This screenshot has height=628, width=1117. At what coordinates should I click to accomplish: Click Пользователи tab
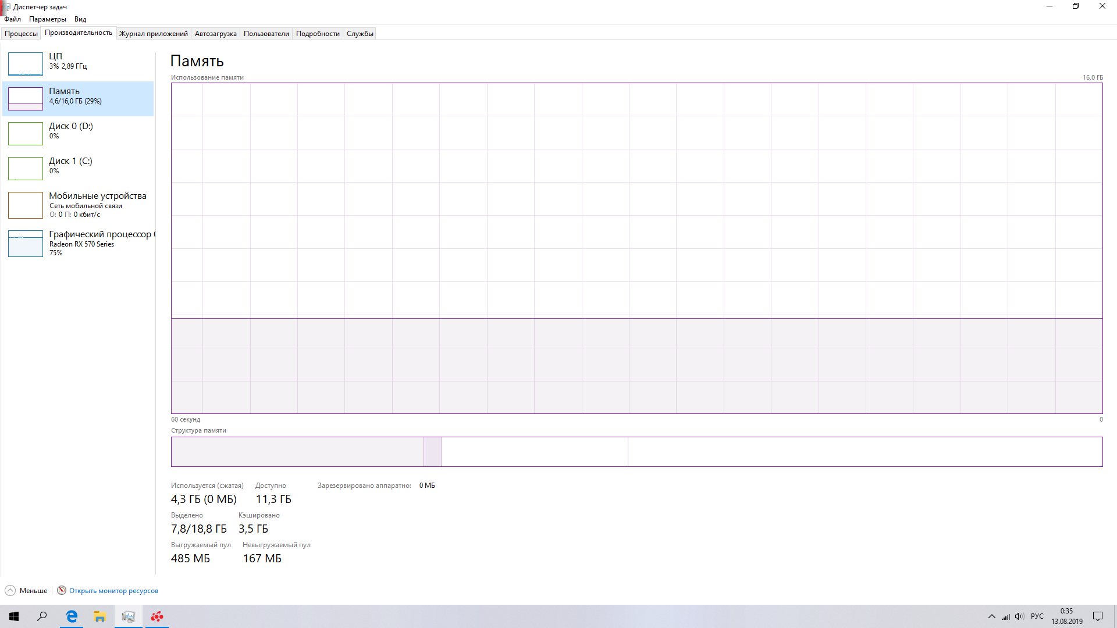266,34
